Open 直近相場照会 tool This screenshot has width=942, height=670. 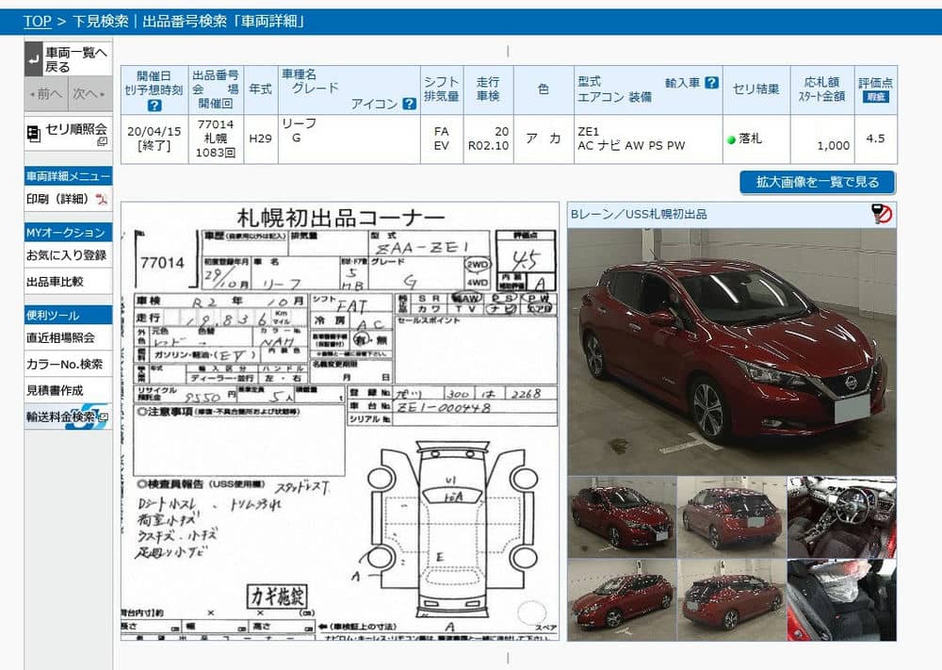(68, 337)
